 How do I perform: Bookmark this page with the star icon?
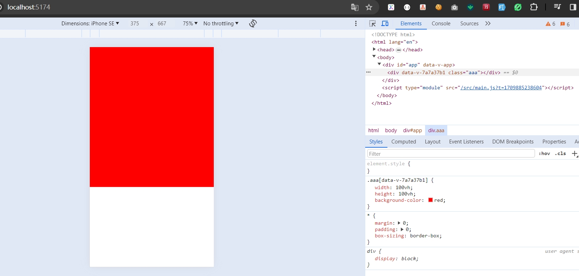[x=369, y=7]
